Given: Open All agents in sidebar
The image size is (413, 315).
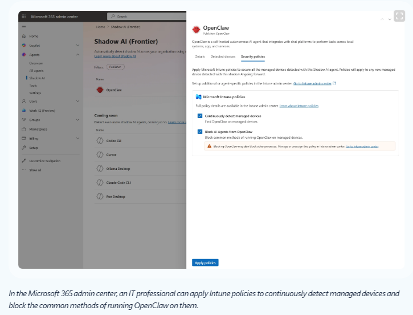Looking at the screenshot, I should [x=36, y=71].
